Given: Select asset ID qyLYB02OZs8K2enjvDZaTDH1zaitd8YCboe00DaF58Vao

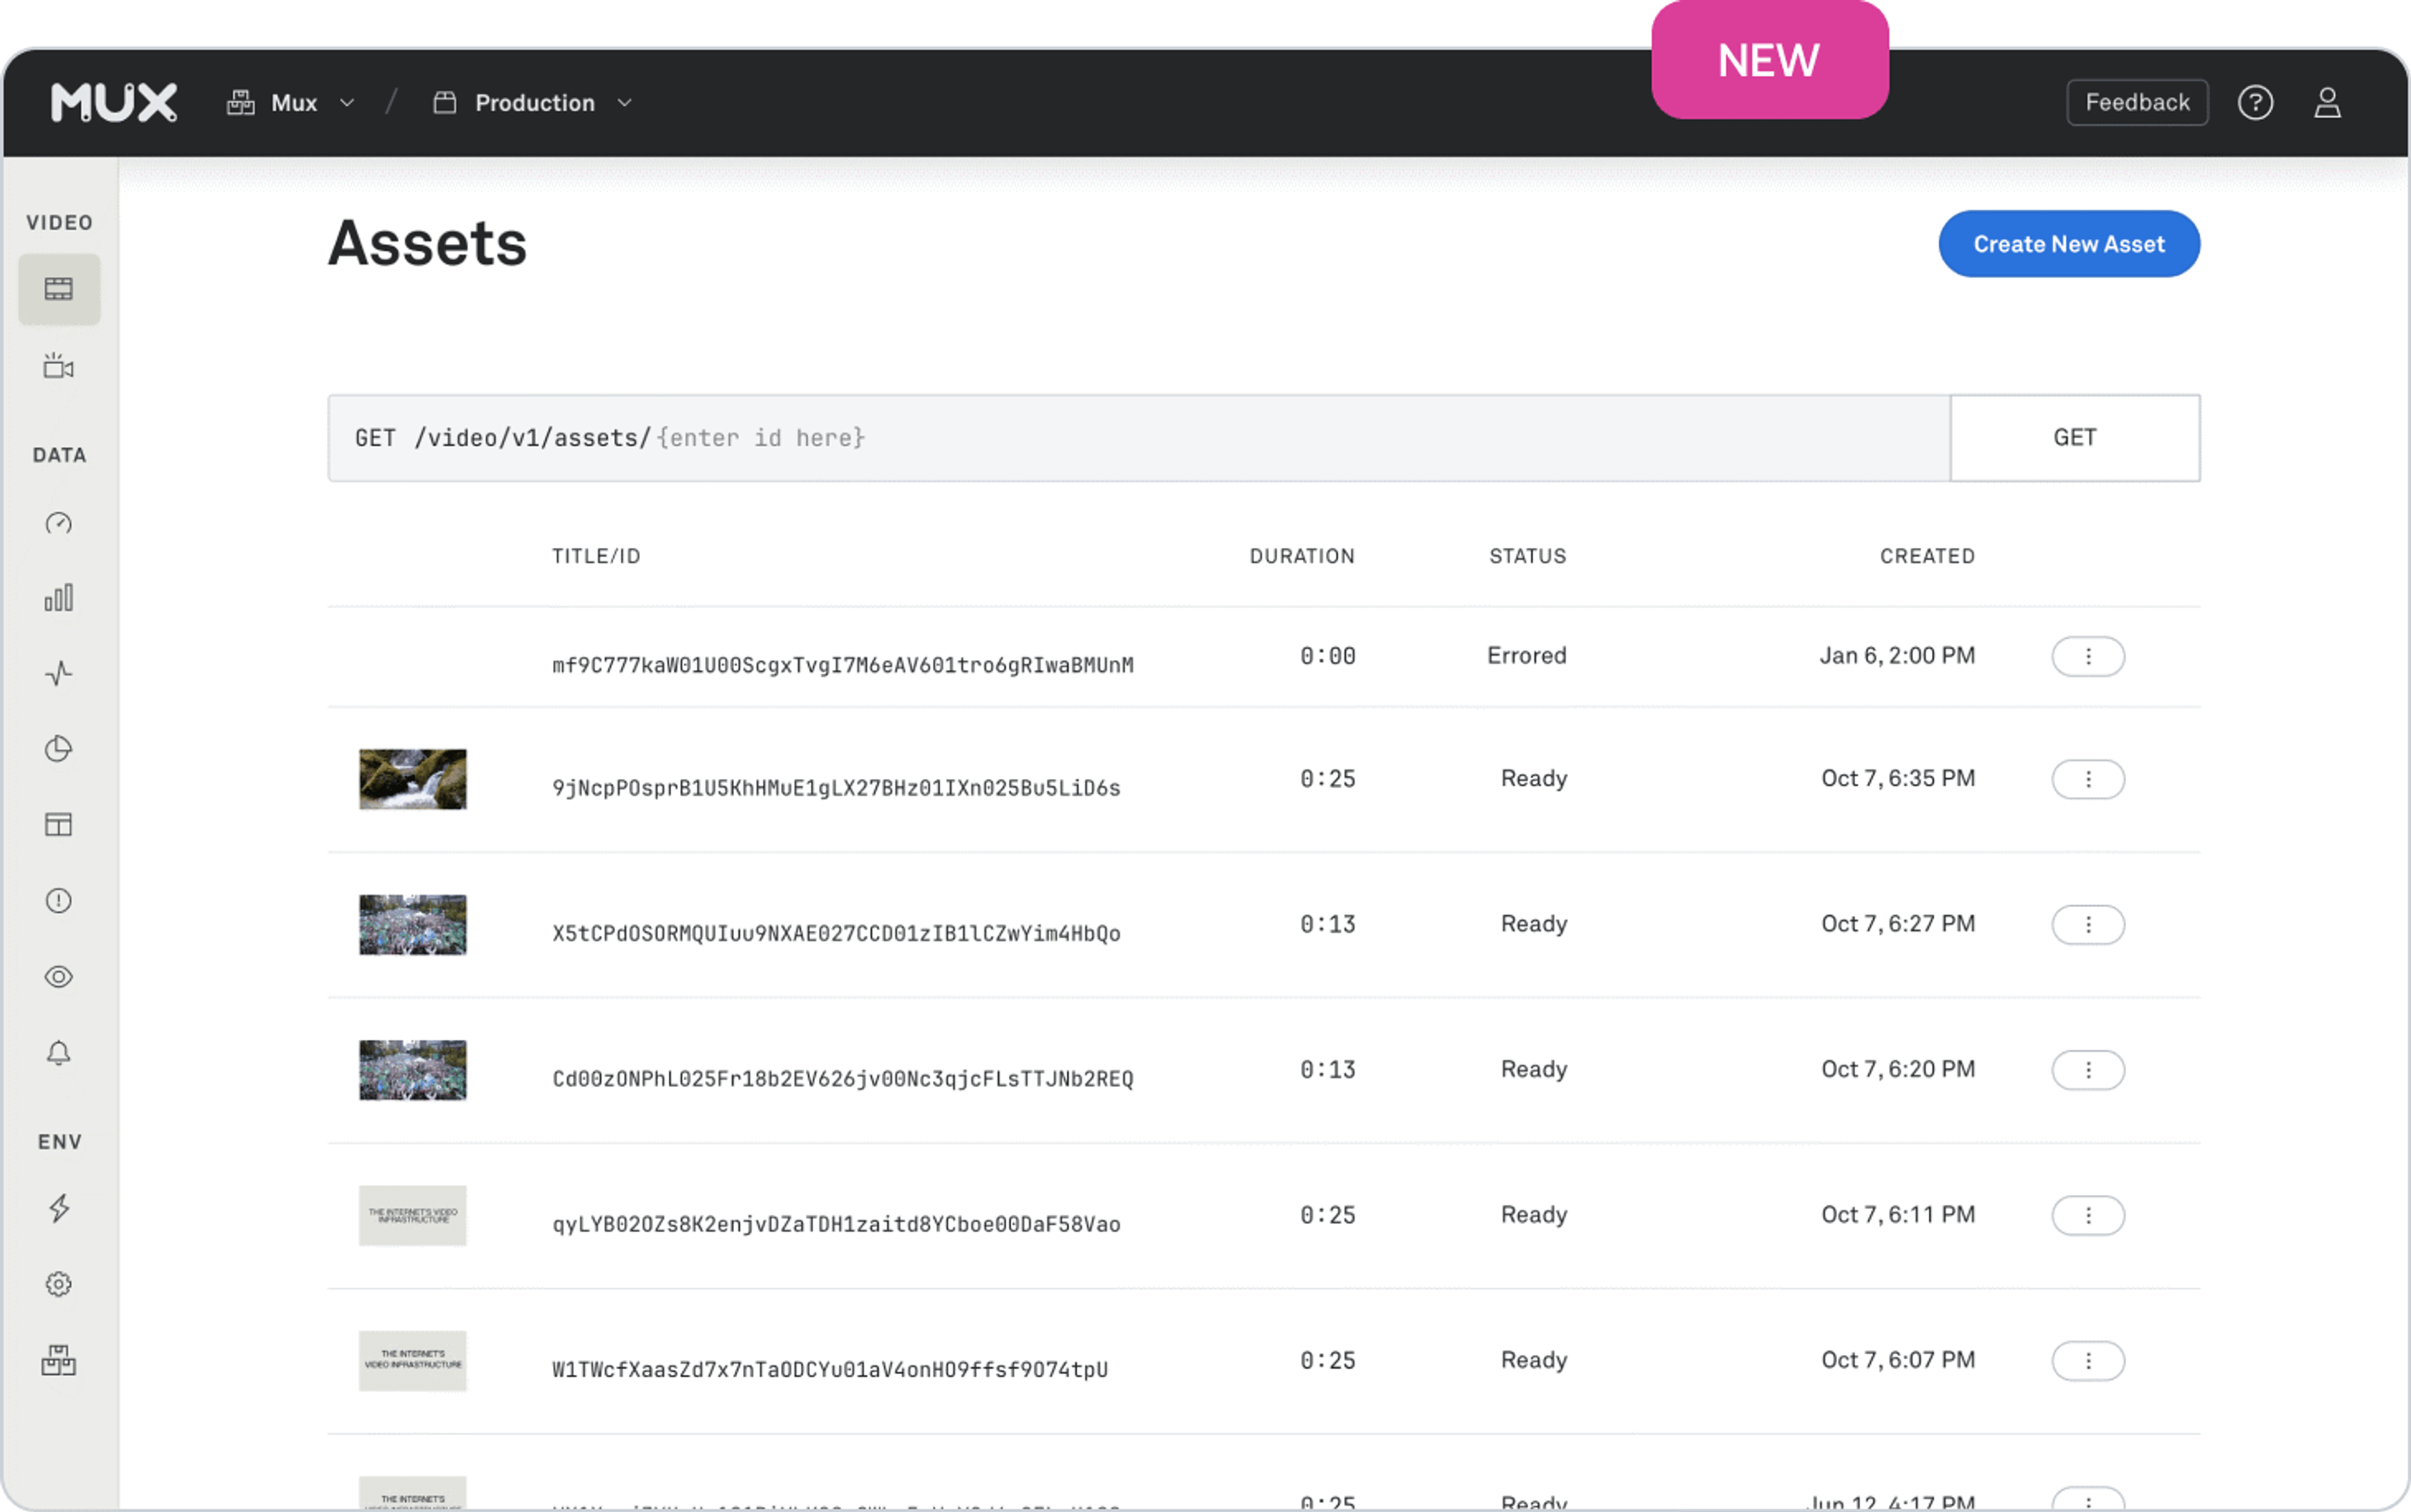Looking at the screenshot, I should pyautogui.click(x=836, y=1224).
